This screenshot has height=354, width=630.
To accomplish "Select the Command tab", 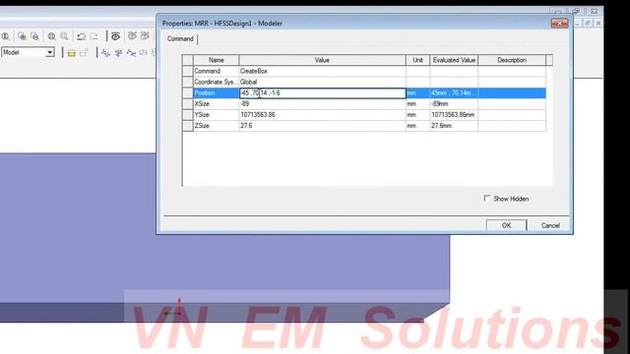I will [180, 39].
